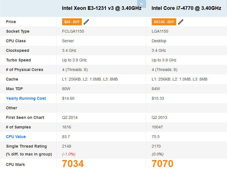Viewport: 227px width, 169px height.
Task: Select the # of Physical Cores label
Action: [24, 70]
